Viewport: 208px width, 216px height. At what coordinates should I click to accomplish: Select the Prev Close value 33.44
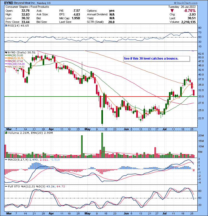pyautogui.click(x=25, y=22)
